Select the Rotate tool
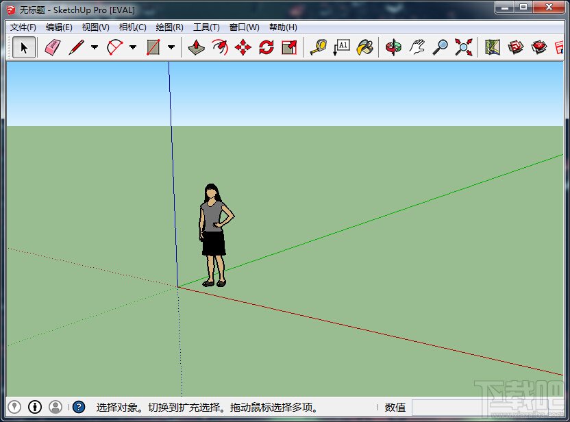 point(266,47)
